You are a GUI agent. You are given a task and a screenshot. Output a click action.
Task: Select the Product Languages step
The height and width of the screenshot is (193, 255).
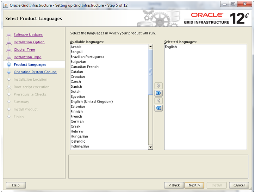(30, 64)
